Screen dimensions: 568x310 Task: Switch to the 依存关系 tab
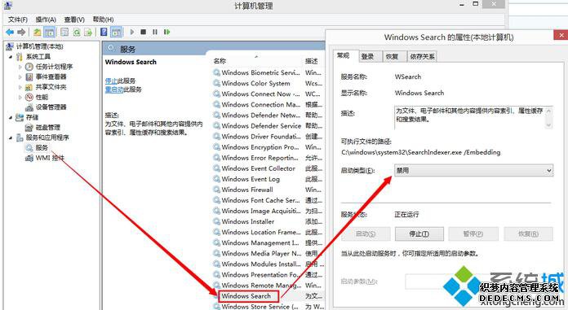coord(422,56)
